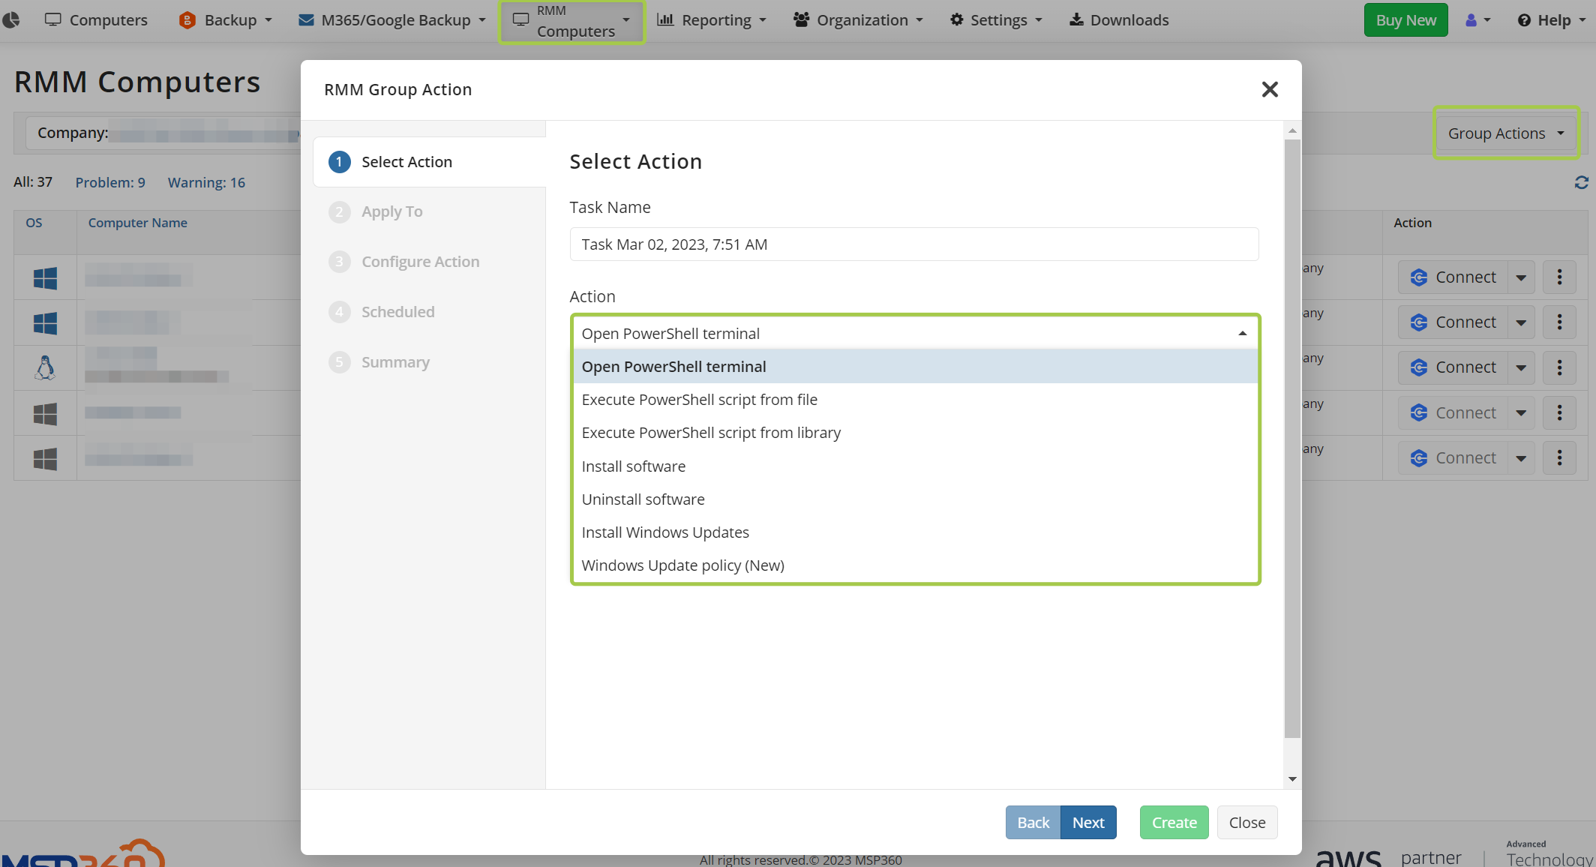Select Uninstall software action
The width and height of the screenshot is (1596, 867).
tap(915, 499)
